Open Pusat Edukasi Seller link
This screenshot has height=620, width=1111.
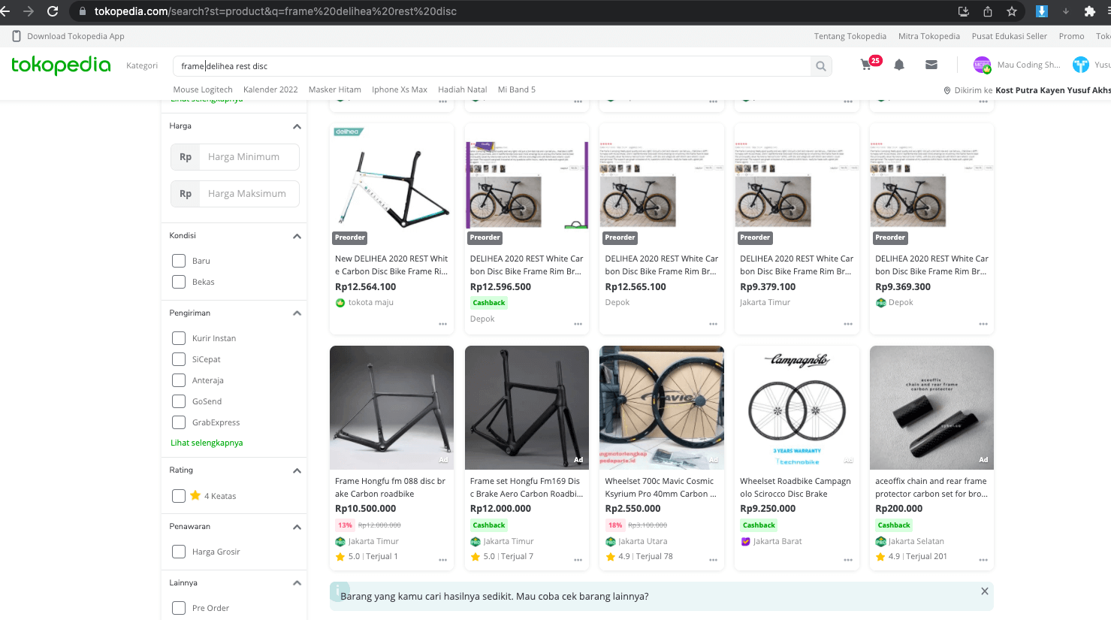coord(1009,36)
